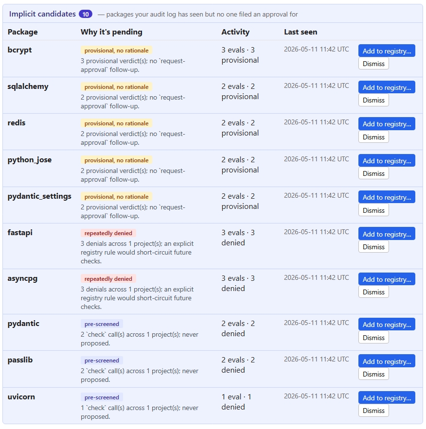The height and width of the screenshot is (429, 426).
Task: Select the passlib package name
Action: 20,360
